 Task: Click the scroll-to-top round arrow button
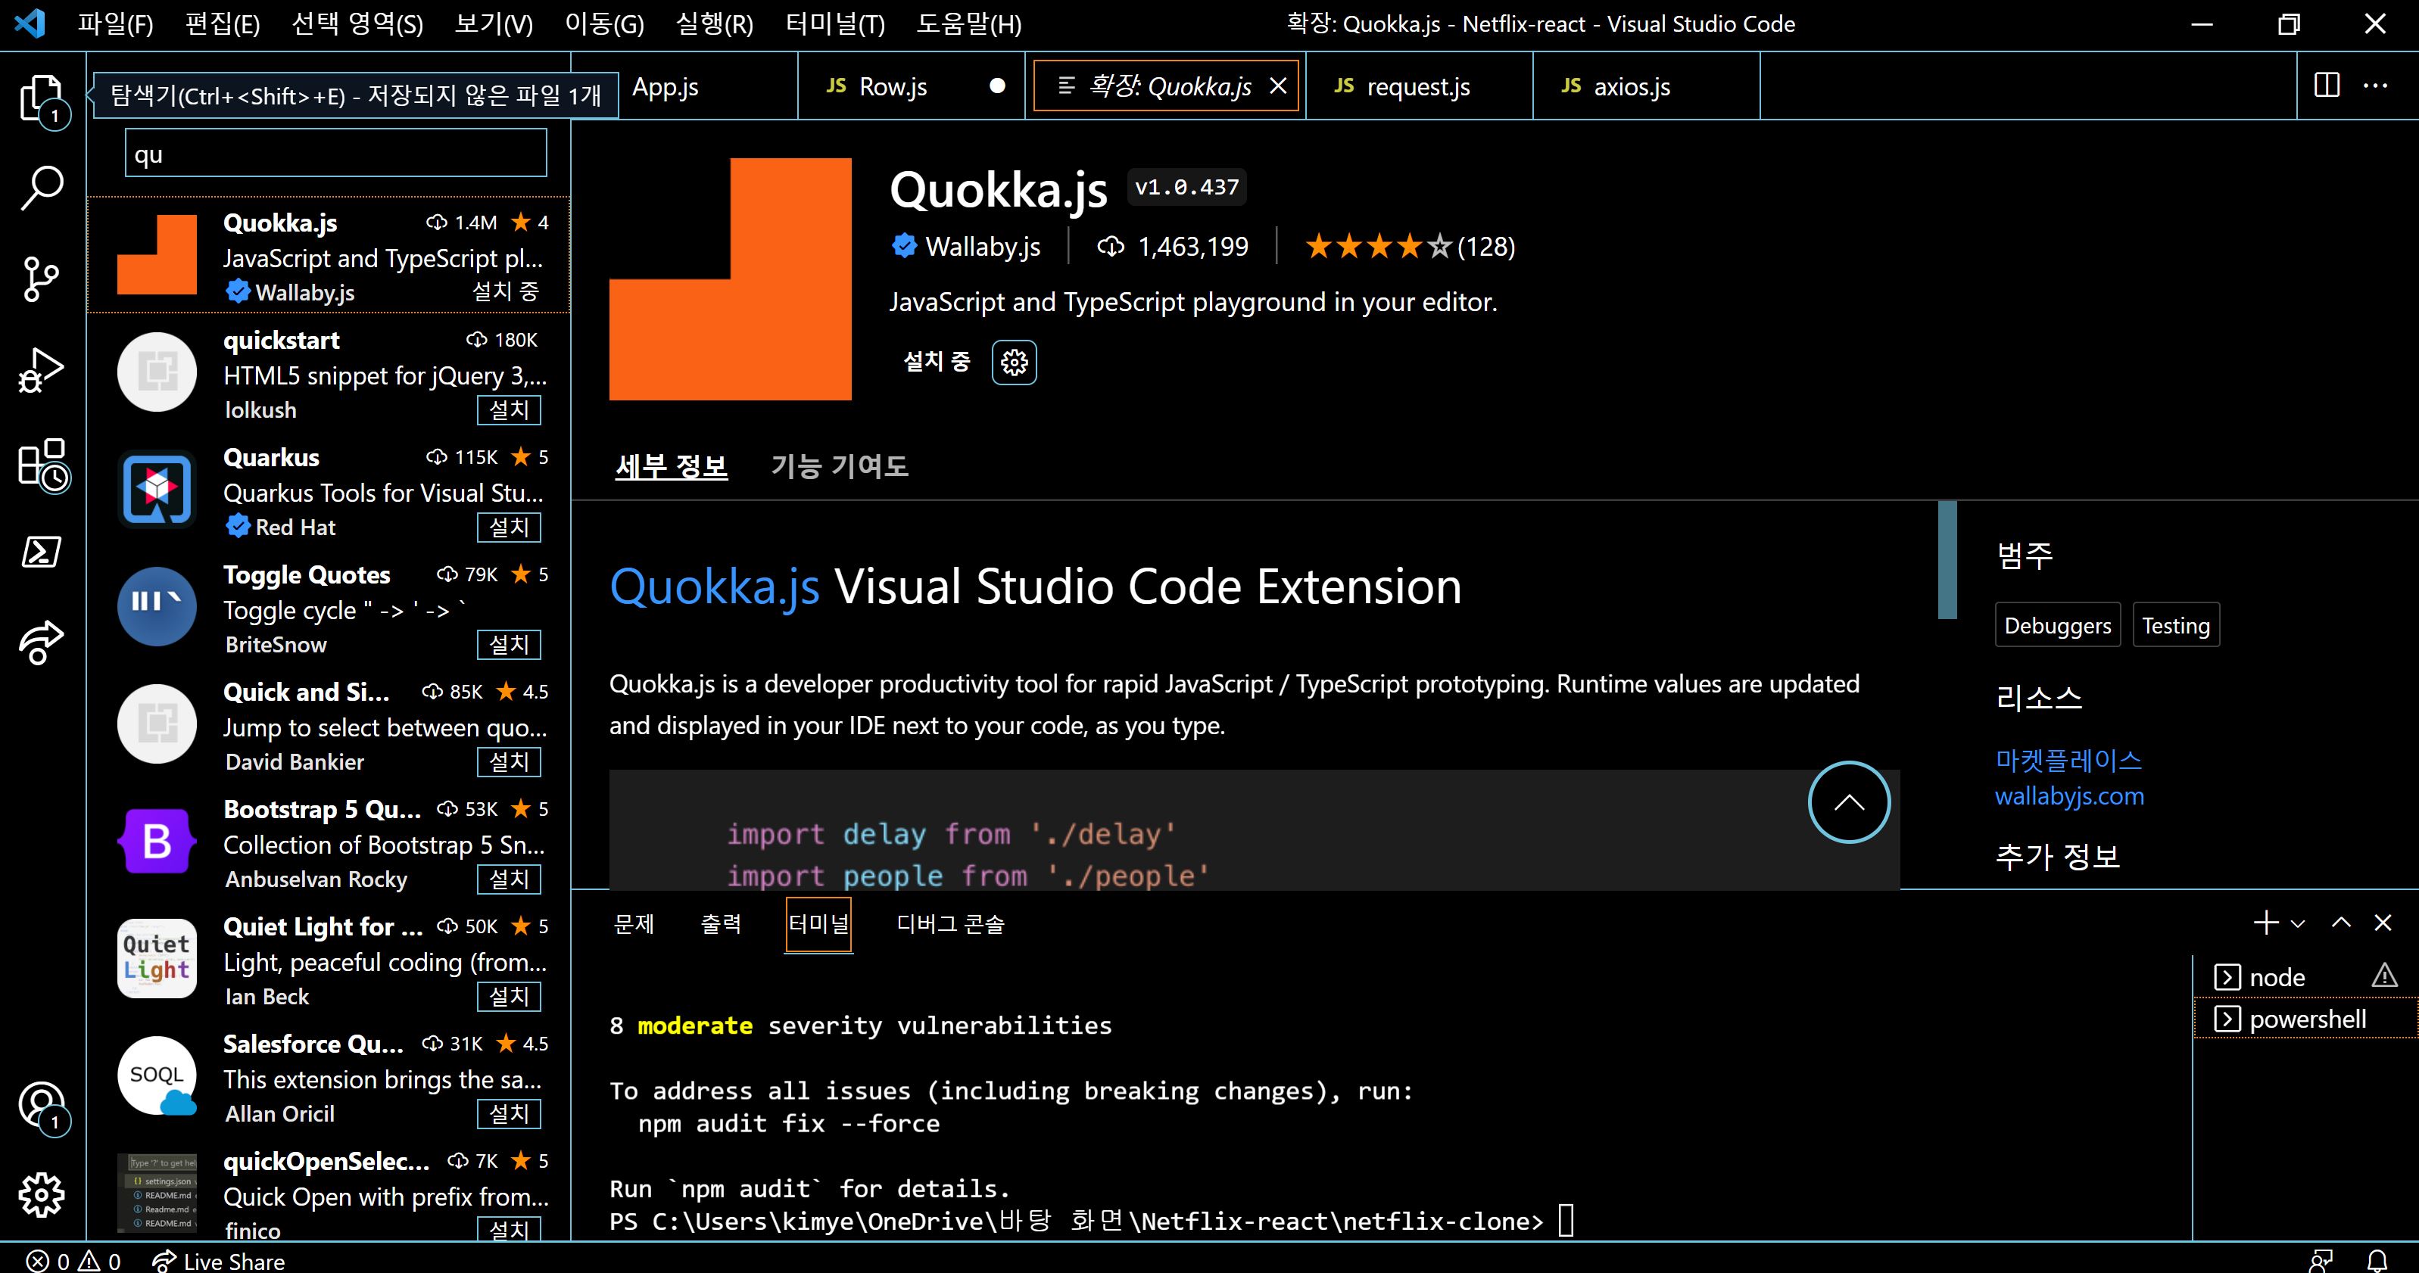point(1849,801)
